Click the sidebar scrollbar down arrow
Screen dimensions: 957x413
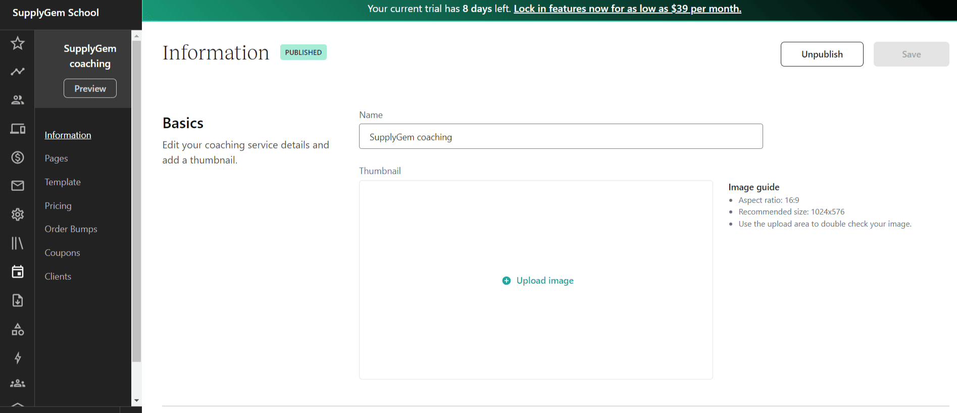coord(136,400)
